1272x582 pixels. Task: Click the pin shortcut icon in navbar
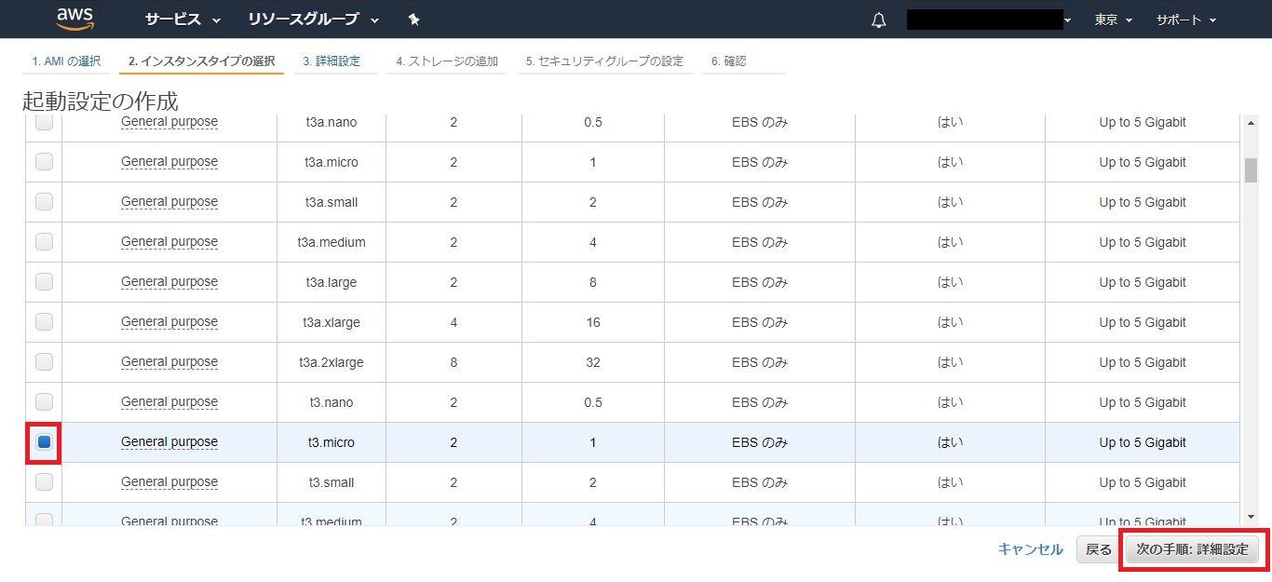pos(413,20)
